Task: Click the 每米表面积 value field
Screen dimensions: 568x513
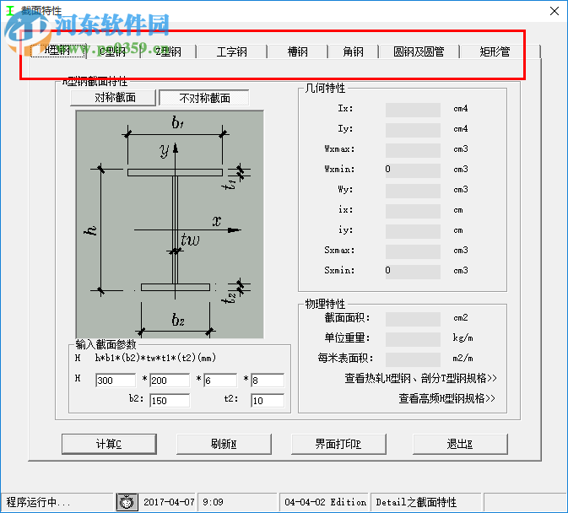Action: point(413,359)
